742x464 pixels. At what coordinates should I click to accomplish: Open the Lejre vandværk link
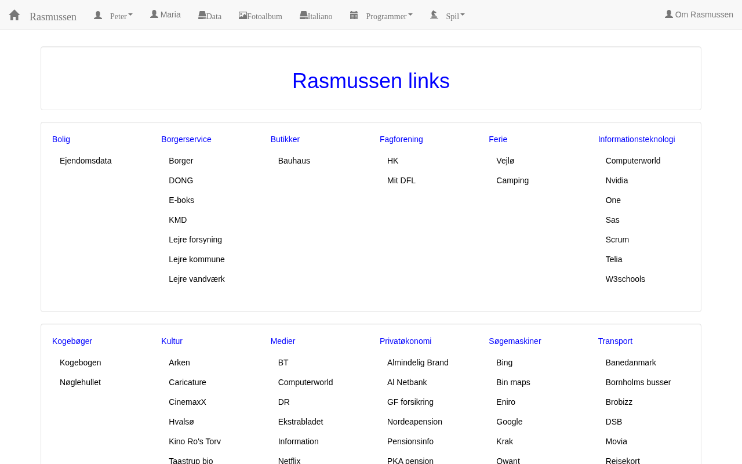click(197, 279)
